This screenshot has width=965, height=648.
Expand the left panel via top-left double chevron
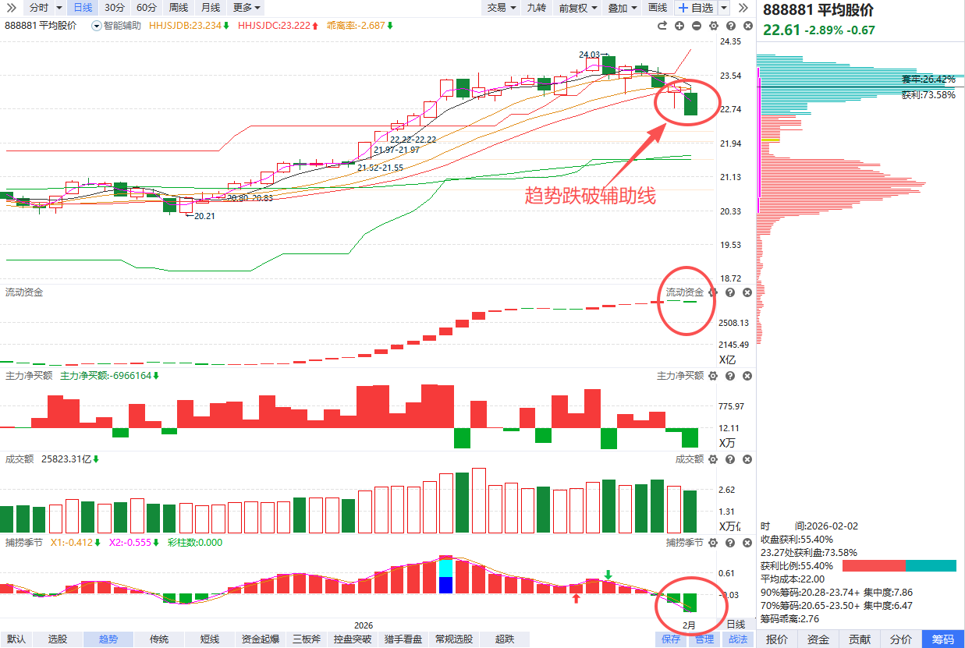[x=11, y=8]
